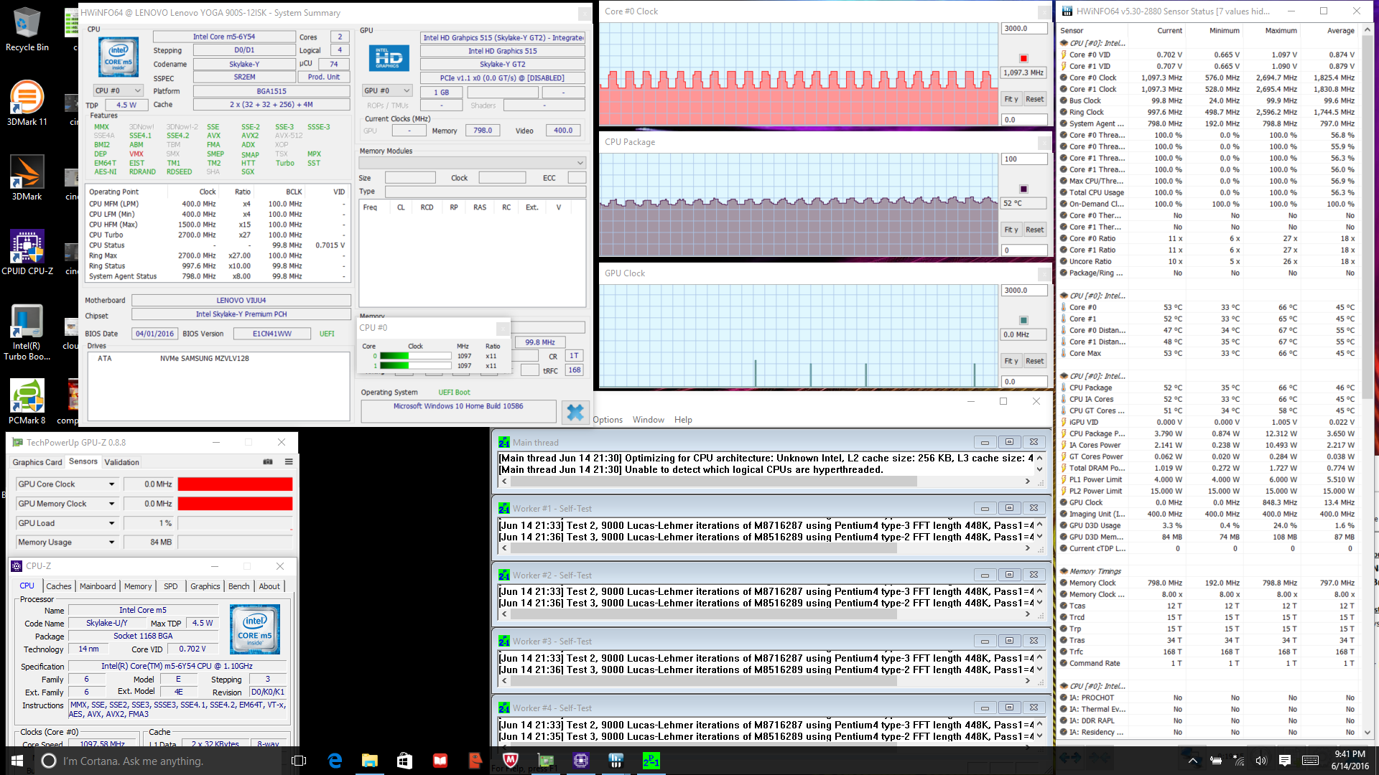Open GPU Memory Clock sensor dropdown
Viewport: 1379px width, 775px height.
[x=111, y=504]
